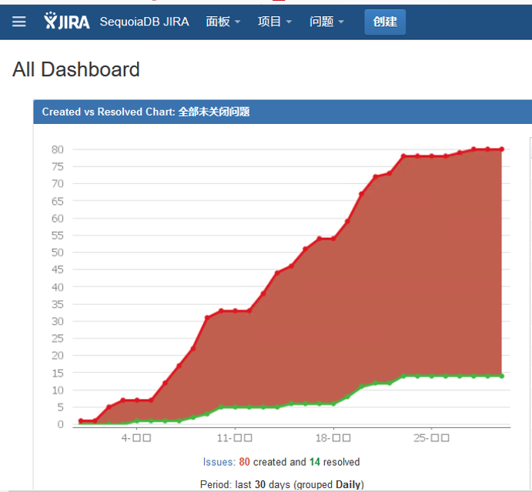Expand the 面板 dropdown menu
Viewport: 532px width, 492px height.
point(223,22)
